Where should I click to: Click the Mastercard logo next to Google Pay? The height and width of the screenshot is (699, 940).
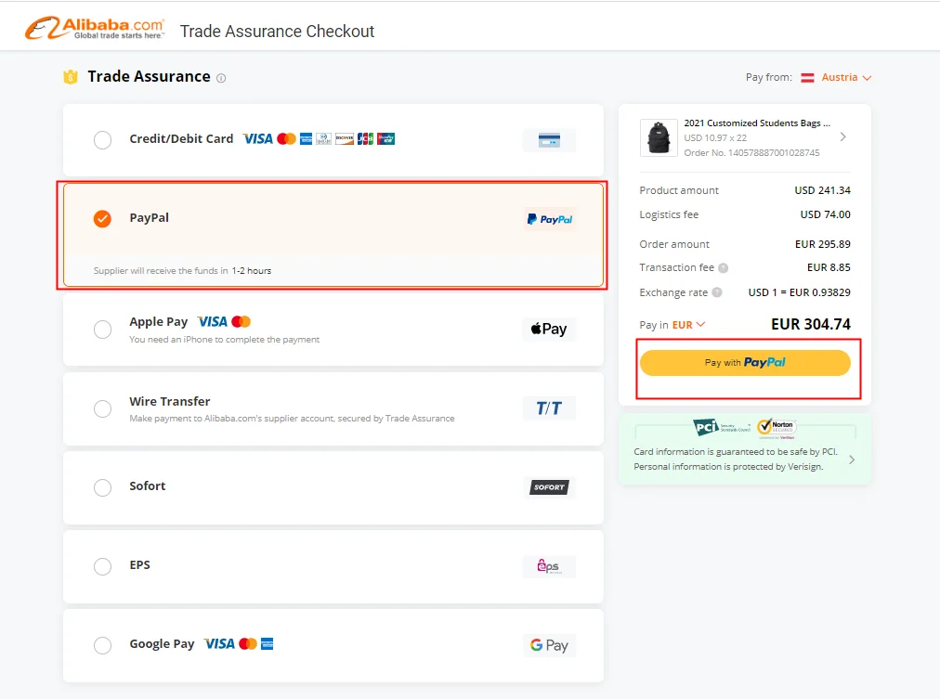tap(248, 644)
